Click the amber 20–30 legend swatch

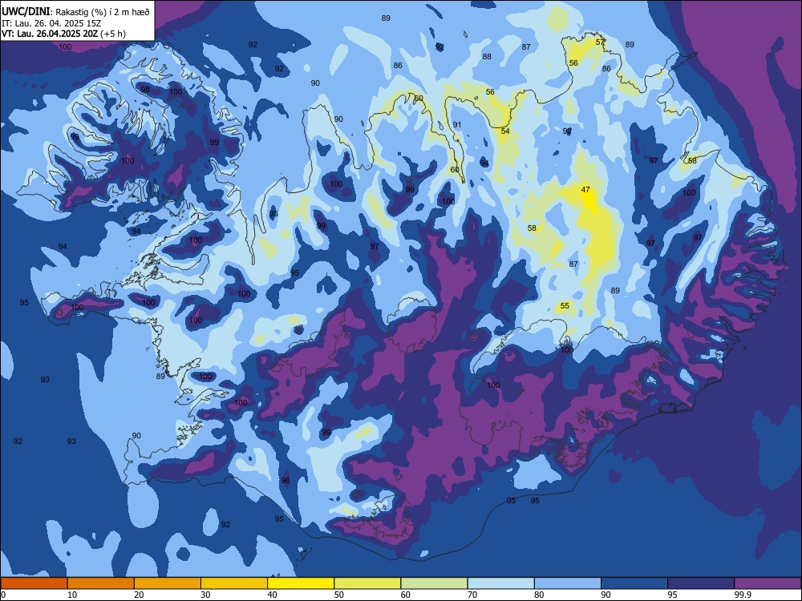(x=168, y=583)
